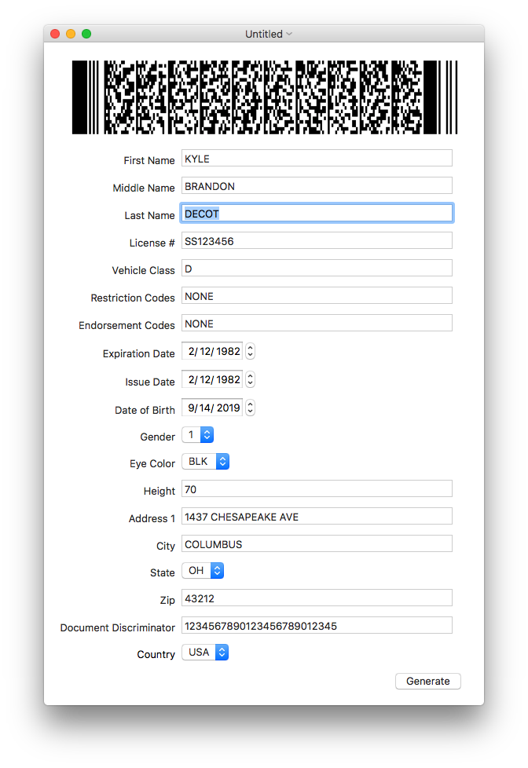Close the window with the red button
528x768 pixels.
pyautogui.click(x=55, y=34)
